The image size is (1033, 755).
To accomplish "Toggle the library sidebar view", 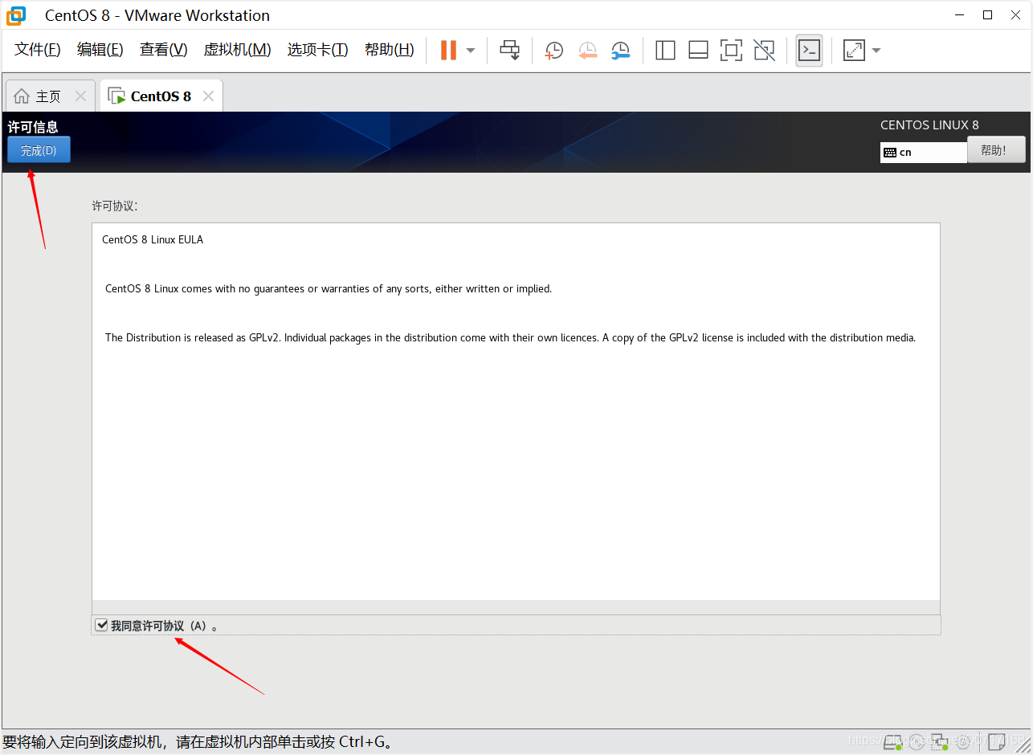I will 665,51.
